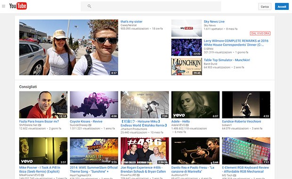Visit the Jmarbort Productions channel
This screenshot has height=179, width=292.
(134, 129)
